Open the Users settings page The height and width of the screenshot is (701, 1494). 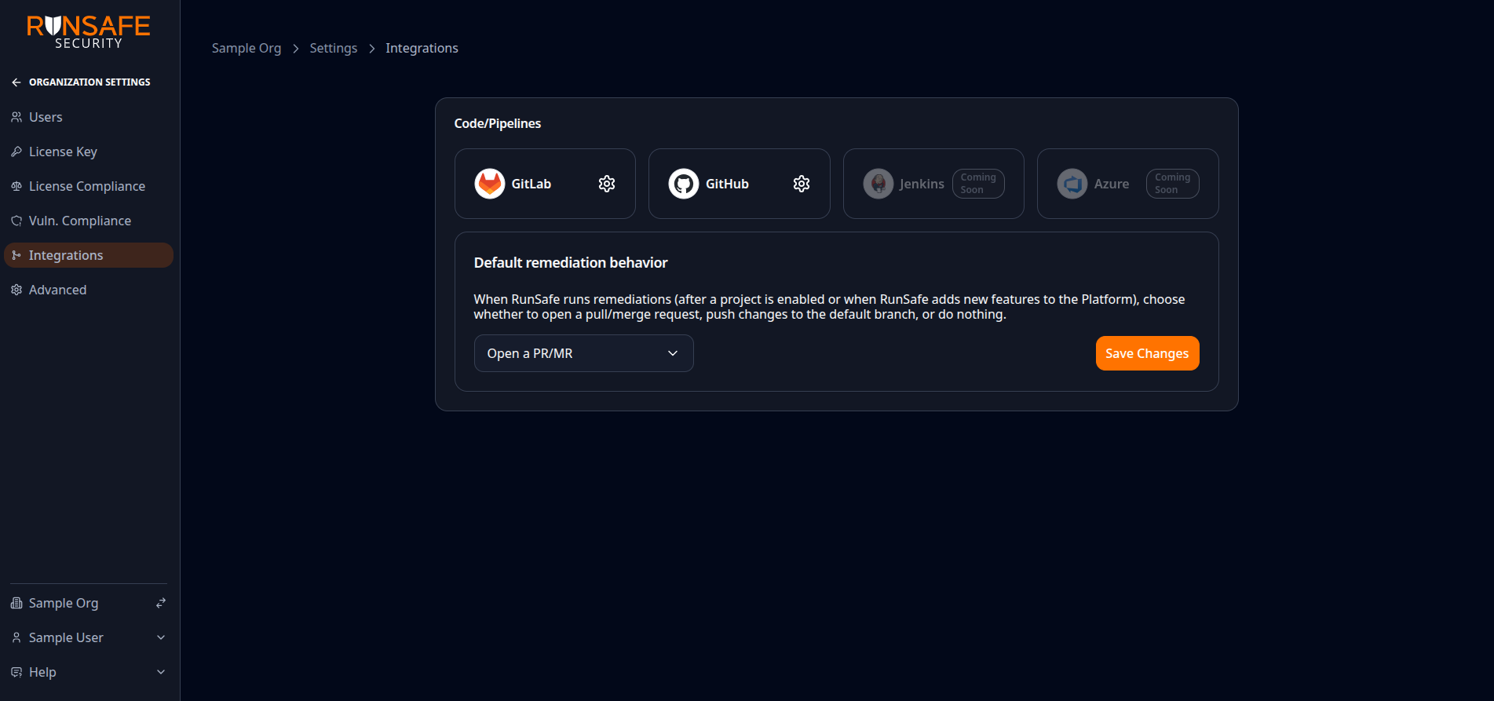point(89,117)
